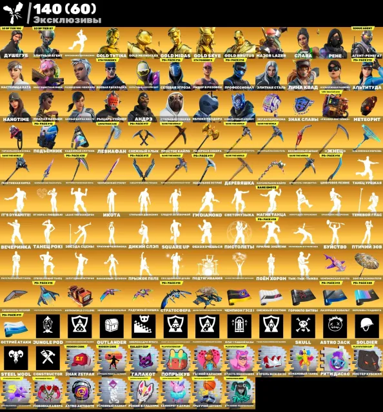Click the Деревяшка wooden pickaxe

coord(239,170)
